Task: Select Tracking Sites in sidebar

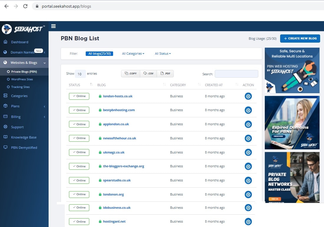Action: (20, 87)
